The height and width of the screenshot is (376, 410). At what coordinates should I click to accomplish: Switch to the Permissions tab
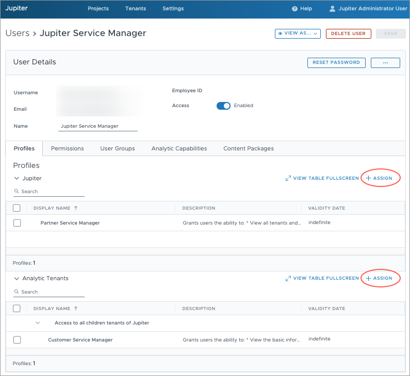(x=67, y=148)
